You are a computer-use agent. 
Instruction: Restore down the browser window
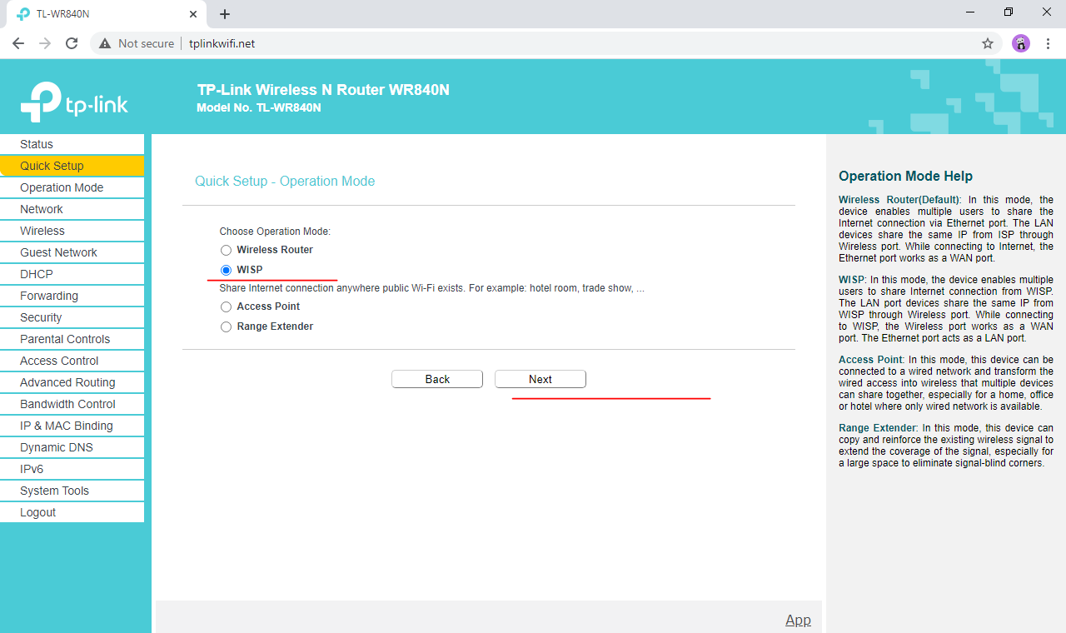click(1009, 12)
